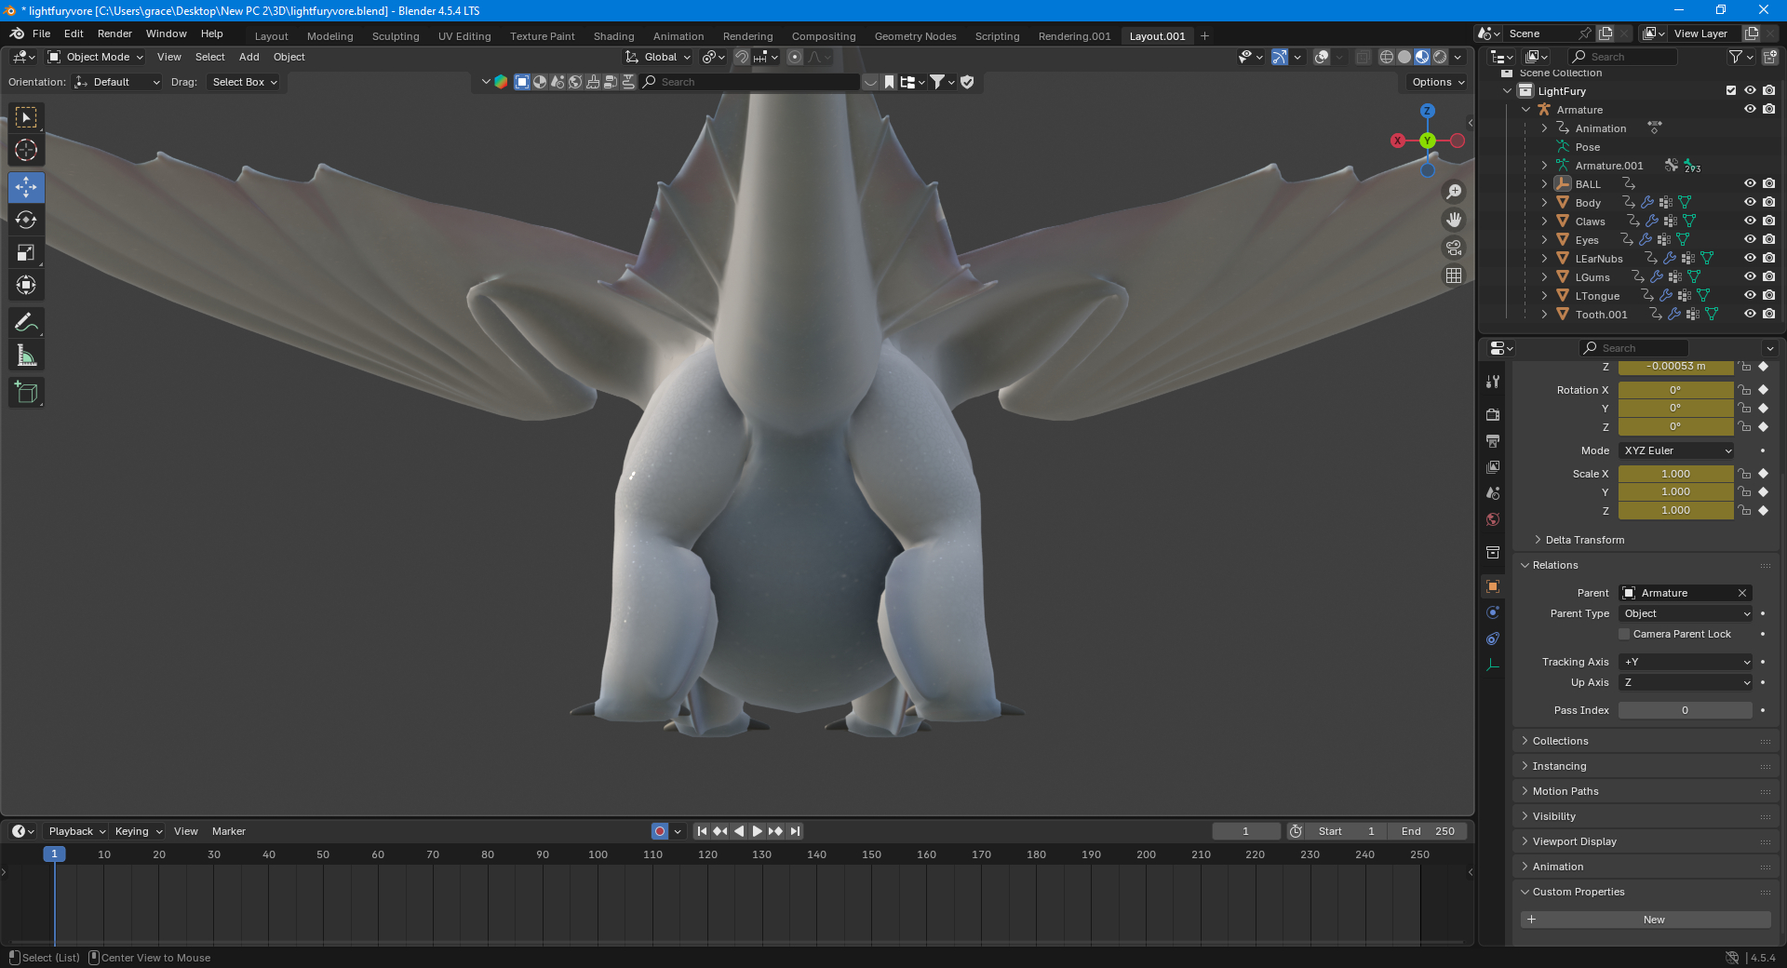Activate the Annotate pencil tool
This screenshot has height=968, width=1787.
pos(26,323)
